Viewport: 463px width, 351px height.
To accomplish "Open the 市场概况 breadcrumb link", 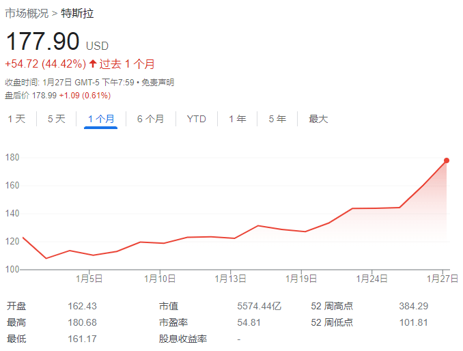I will click(x=27, y=14).
